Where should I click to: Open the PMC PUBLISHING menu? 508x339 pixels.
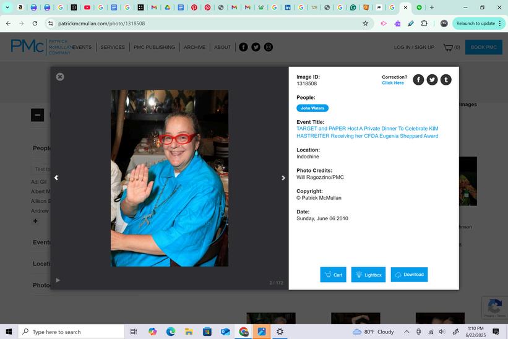(154, 47)
